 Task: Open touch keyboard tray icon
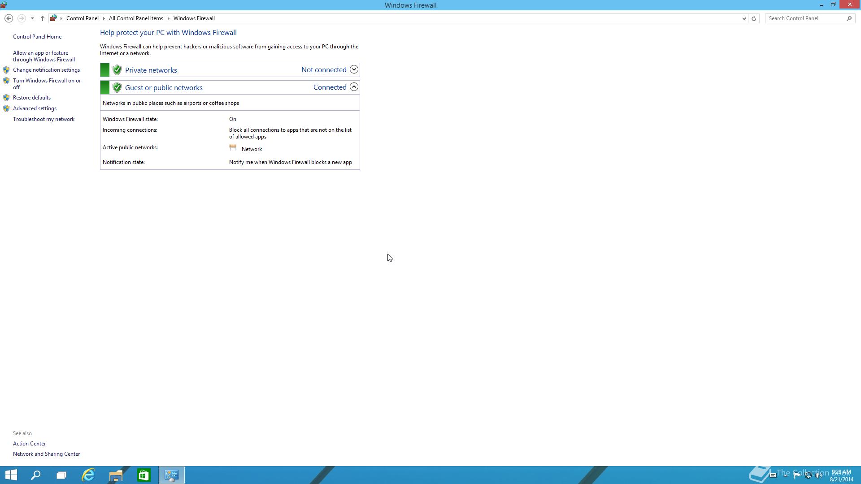pos(773,475)
